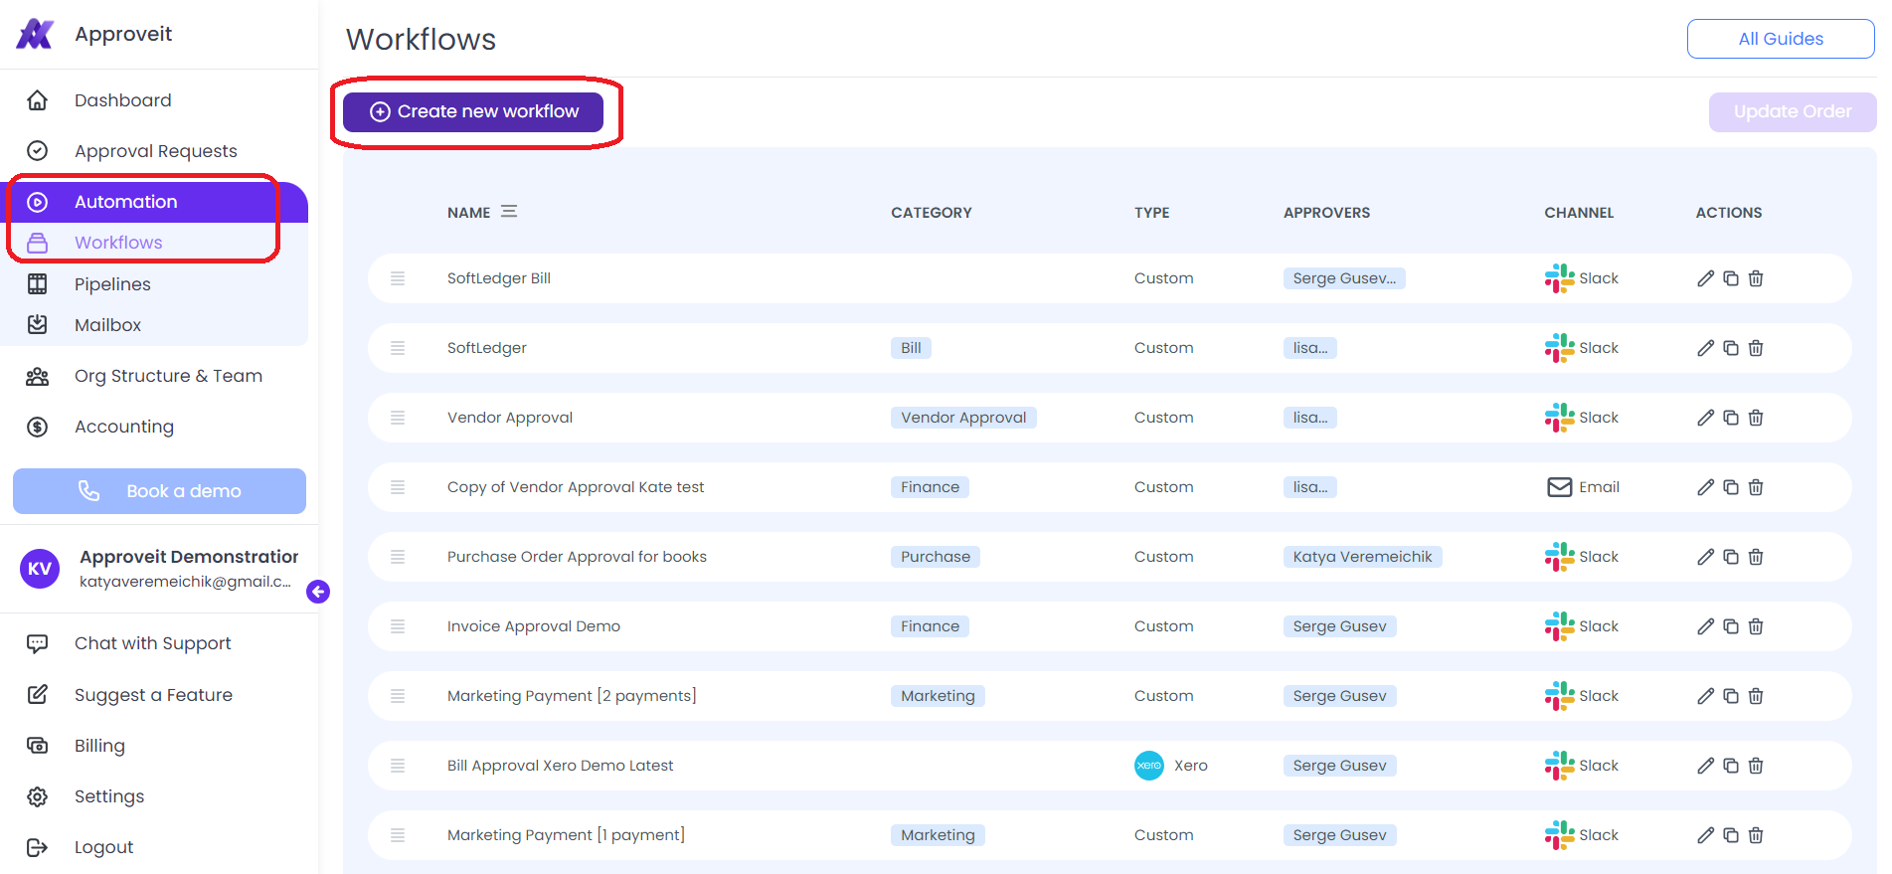Click the CHANNEL column header
The width and height of the screenshot is (1892, 874).
(1579, 213)
